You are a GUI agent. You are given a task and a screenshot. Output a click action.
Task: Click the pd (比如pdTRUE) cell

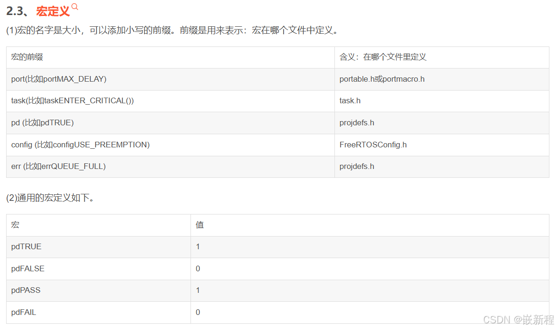(x=170, y=123)
